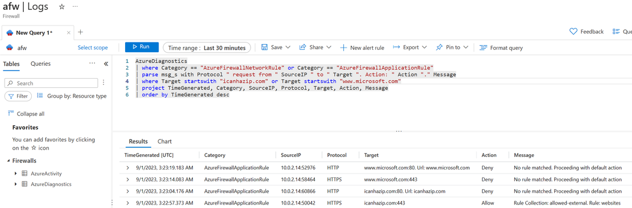Screen dimensions: 632x208
Task: Run the query
Action: (142, 47)
